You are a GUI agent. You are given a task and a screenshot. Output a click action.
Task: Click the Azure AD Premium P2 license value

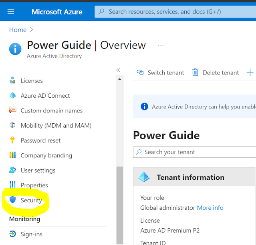[170, 231]
